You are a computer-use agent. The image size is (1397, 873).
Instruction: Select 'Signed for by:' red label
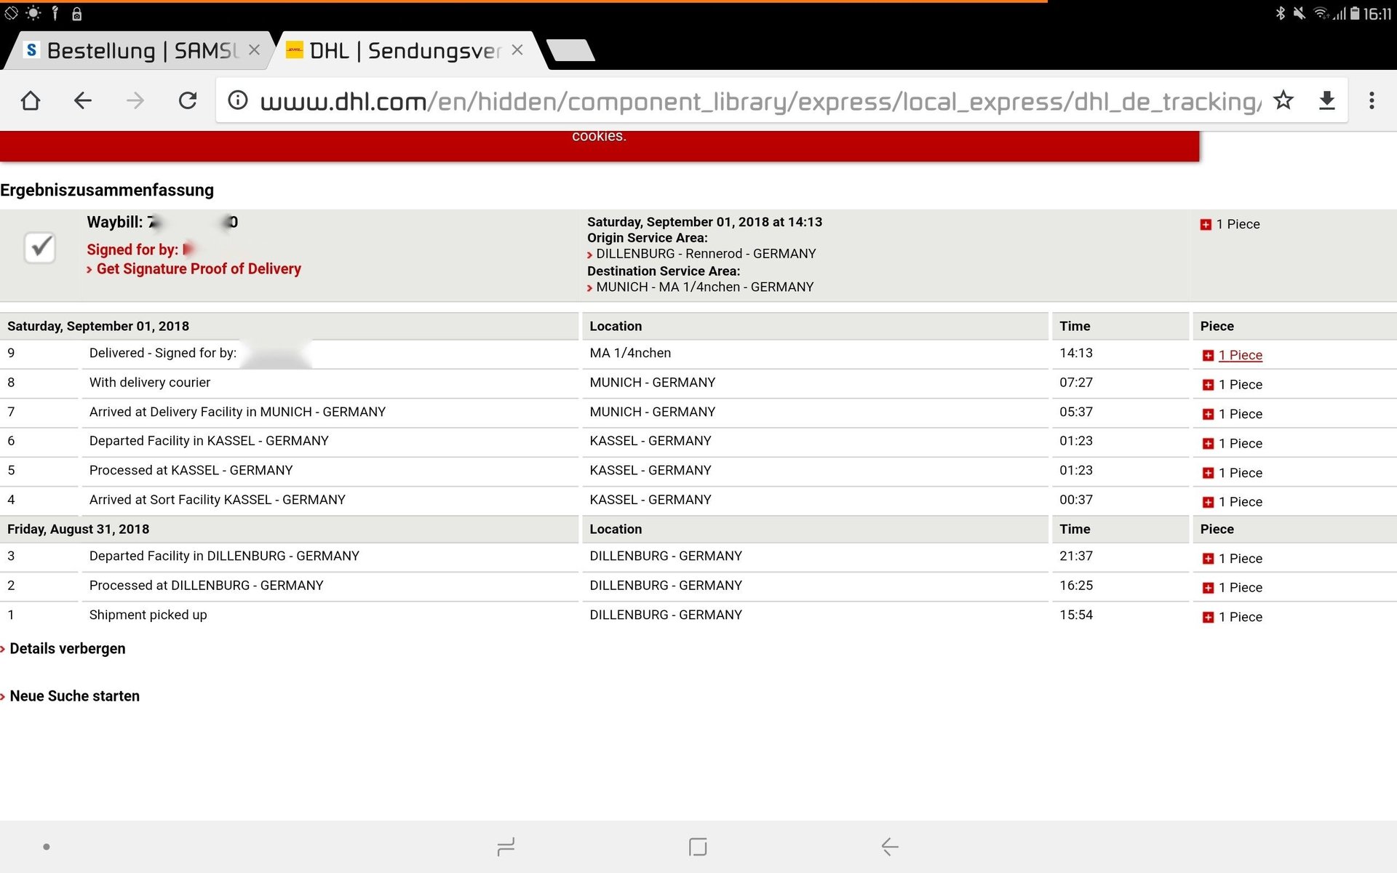pos(132,250)
